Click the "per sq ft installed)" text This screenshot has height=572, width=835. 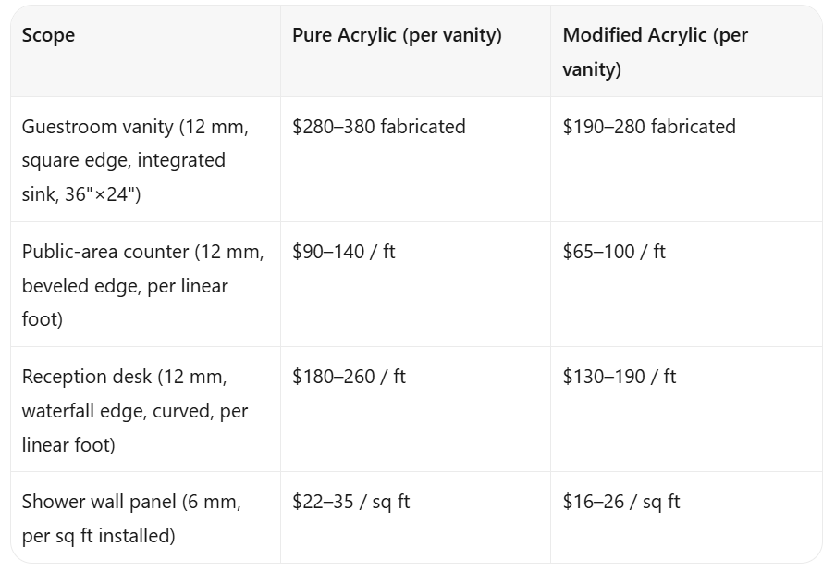(x=99, y=536)
